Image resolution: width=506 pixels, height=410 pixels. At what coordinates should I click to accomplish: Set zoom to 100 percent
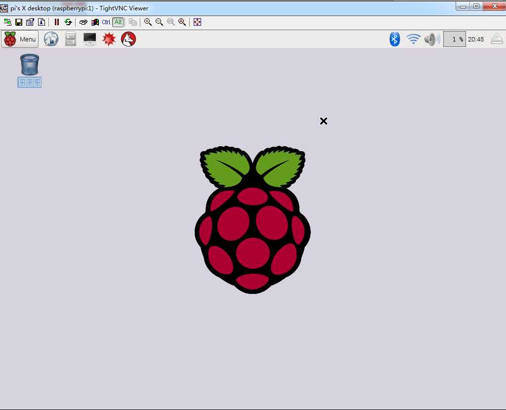click(170, 22)
